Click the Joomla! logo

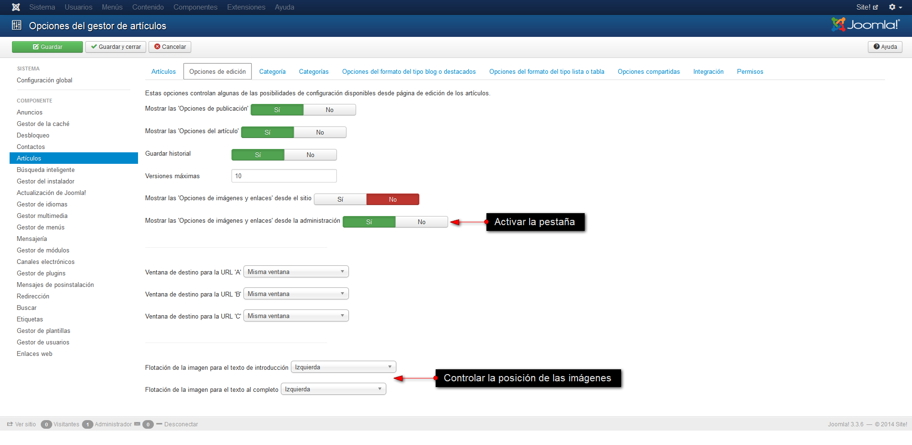pos(866,24)
